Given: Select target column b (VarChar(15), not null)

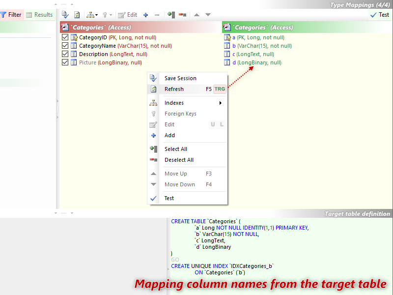Looking at the screenshot, I should tap(262, 46).
